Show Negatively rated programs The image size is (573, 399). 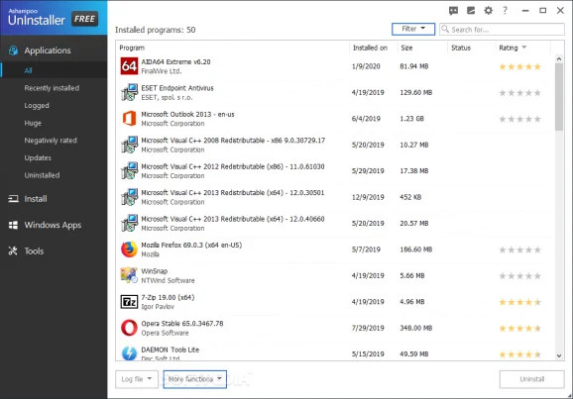point(51,141)
